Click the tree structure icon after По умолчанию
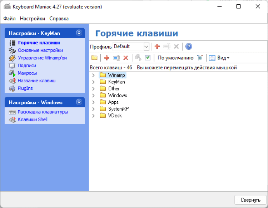This screenshot has width=268, height=208. (x=200, y=58)
